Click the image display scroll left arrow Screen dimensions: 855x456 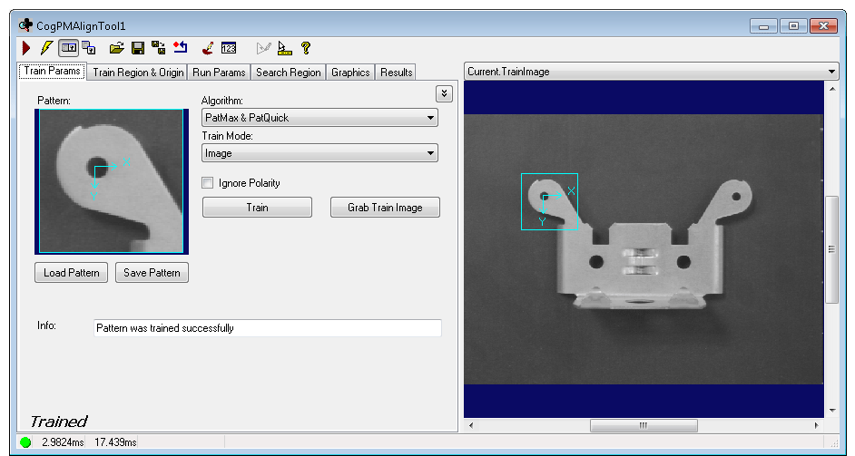471,425
